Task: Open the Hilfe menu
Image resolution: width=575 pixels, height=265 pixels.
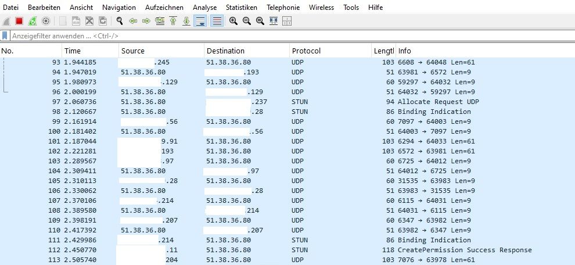Action: (376, 8)
